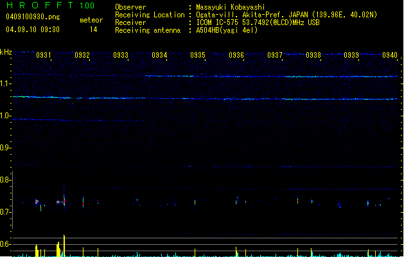Select the 0936 time marker
The image size is (404, 257).
click(236, 55)
